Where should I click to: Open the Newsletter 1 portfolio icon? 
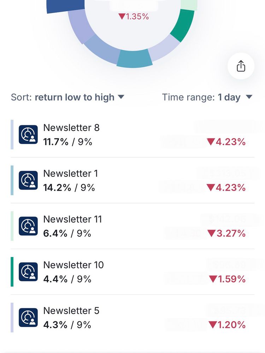click(x=28, y=180)
